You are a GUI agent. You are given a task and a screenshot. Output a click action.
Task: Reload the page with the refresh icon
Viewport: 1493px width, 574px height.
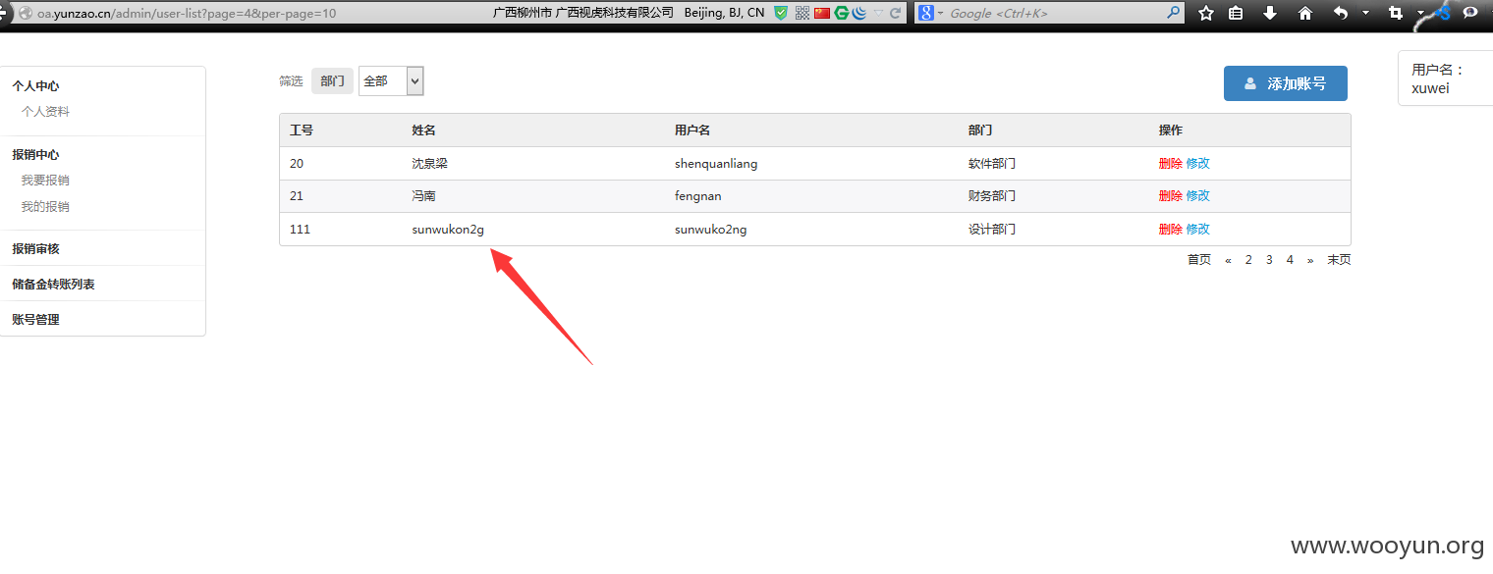(896, 13)
